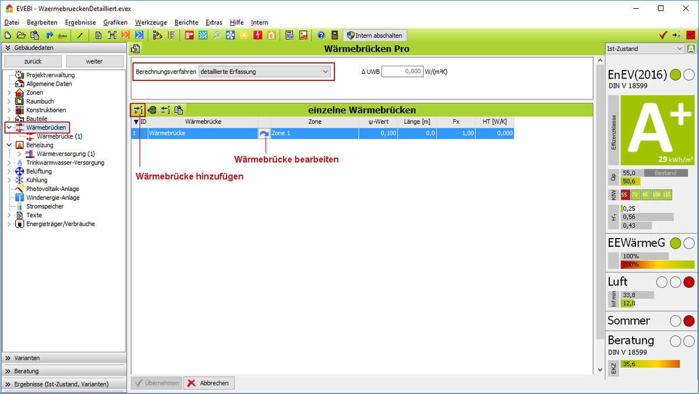Screen dimensions: 699x394
Task: Click the weiter button
Action: (x=94, y=61)
